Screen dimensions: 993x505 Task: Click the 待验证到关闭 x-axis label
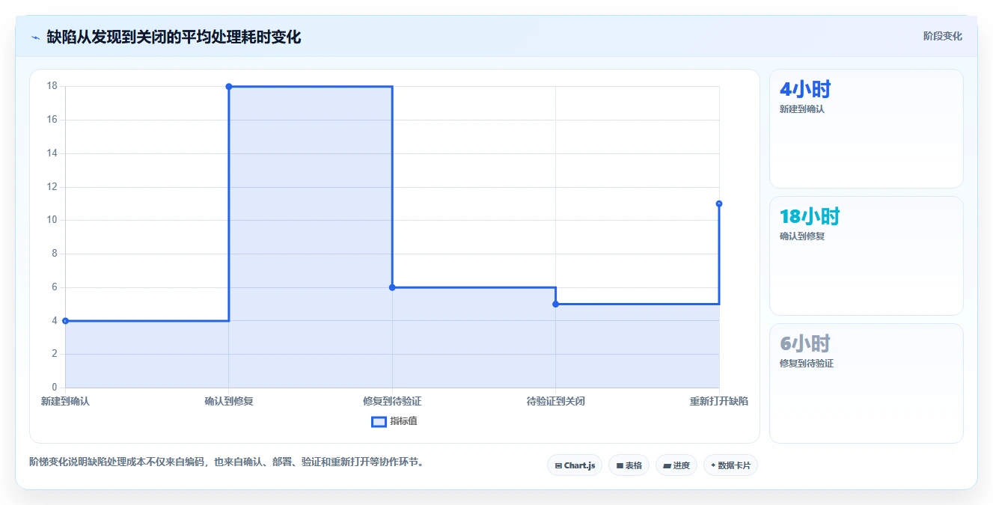pos(555,402)
